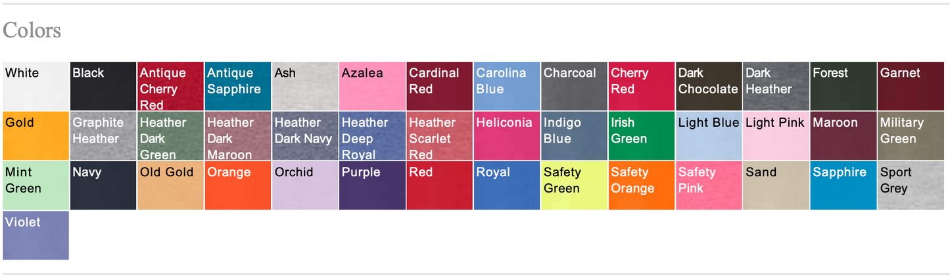Click the Light Pink swatch
The height and width of the screenshot is (276, 950).
point(776,136)
